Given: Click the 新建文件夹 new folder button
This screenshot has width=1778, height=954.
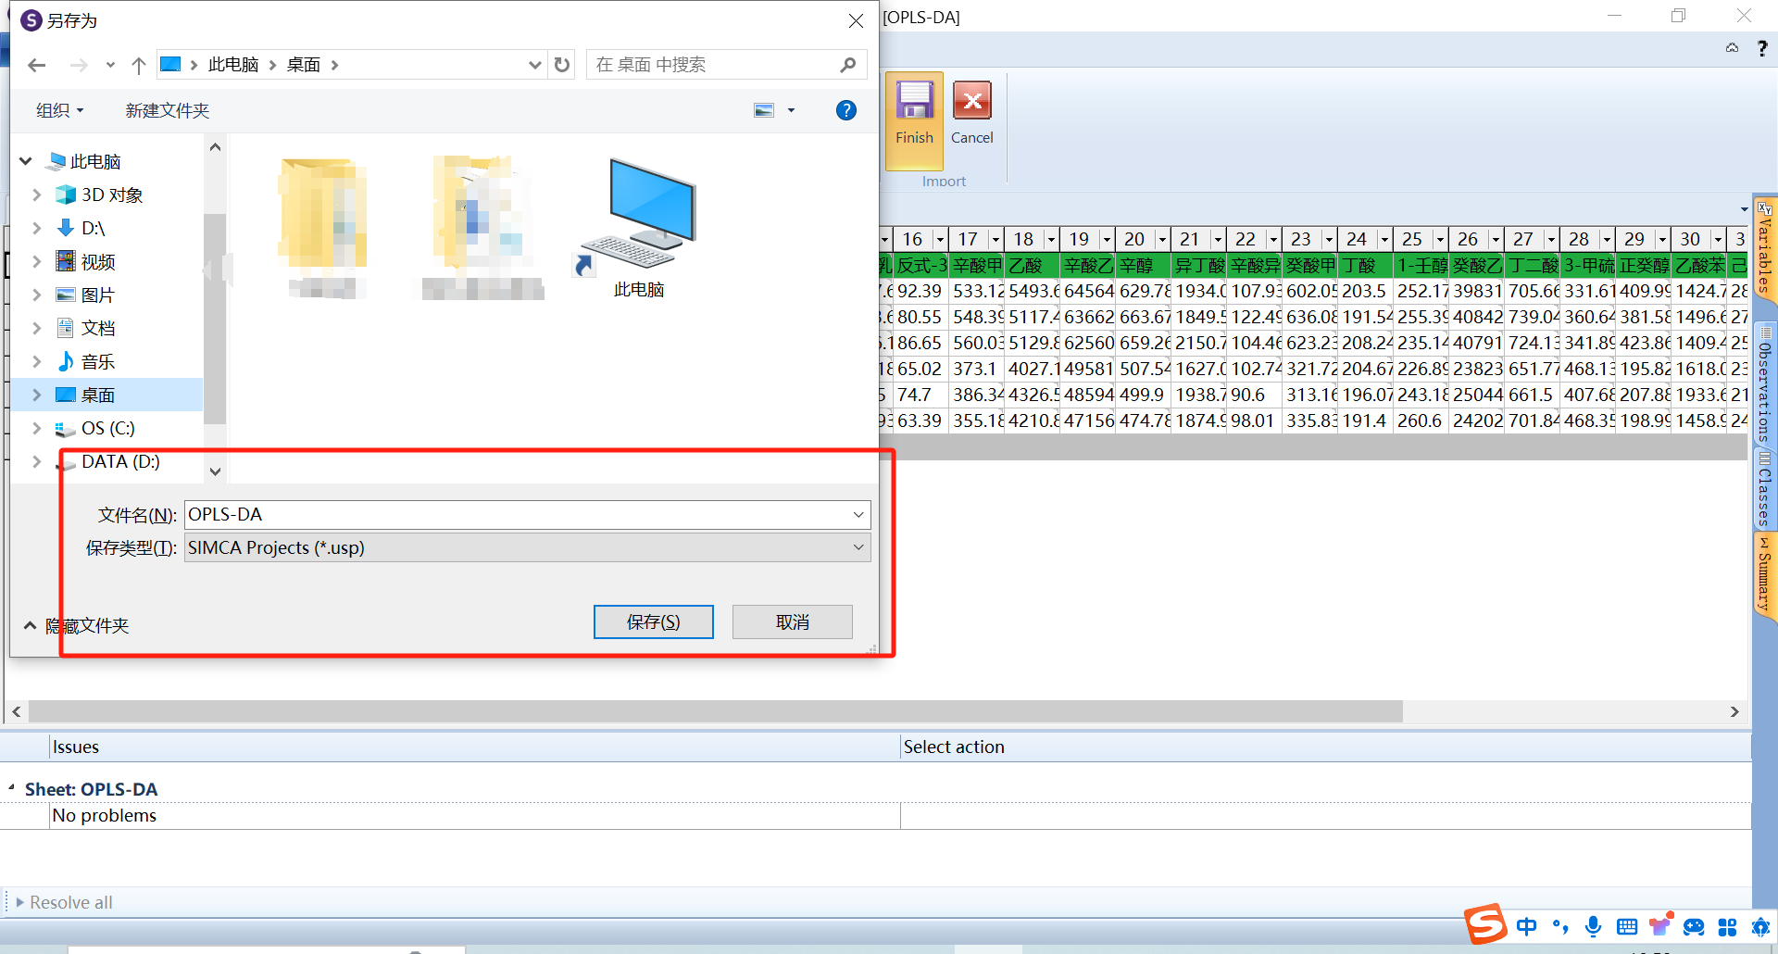Looking at the screenshot, I should tap(168, 110).
